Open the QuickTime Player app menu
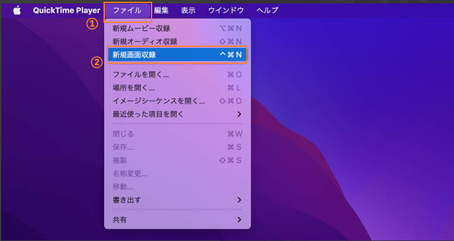The image size is (454, 241). pos(67,11)
